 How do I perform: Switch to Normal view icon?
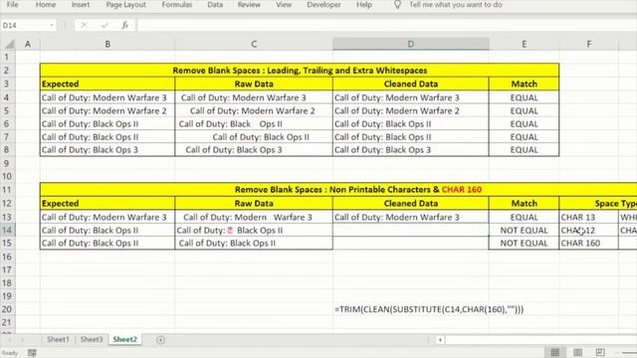tap(555, 352)
